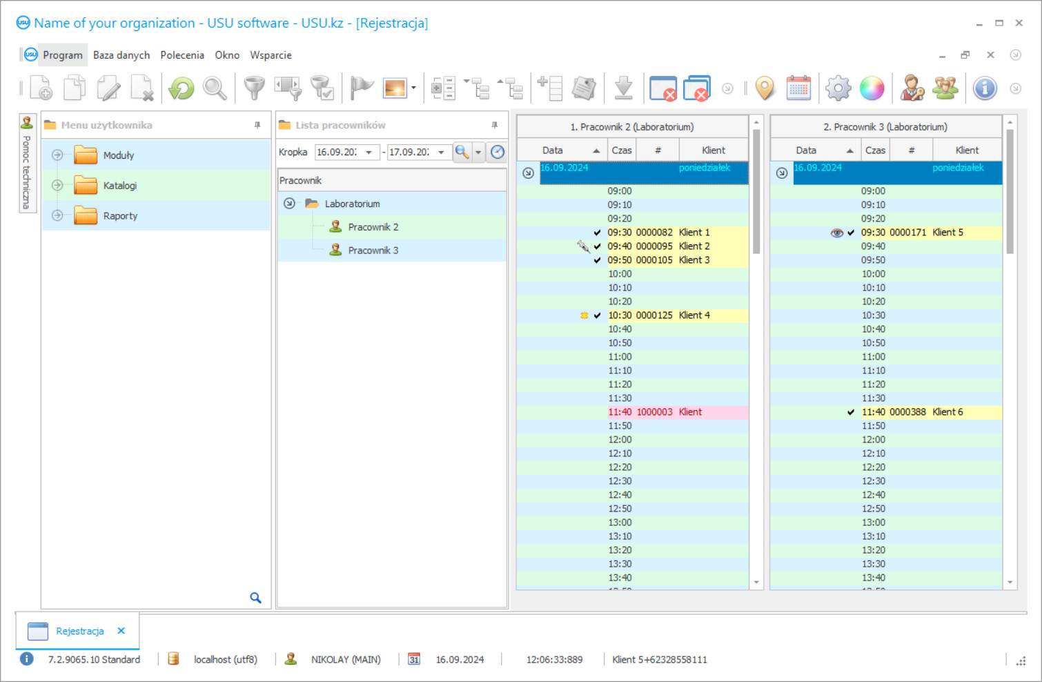Viewport: 1042px width, 682px height.
Task: Click the delete record icon
Action: coord(141,88)
